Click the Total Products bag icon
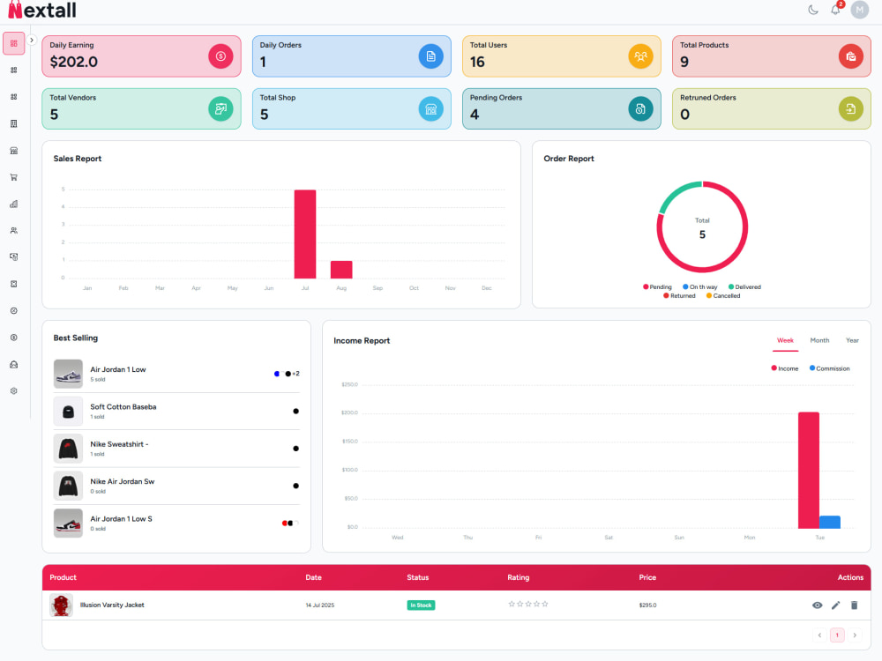The width and height of the screenshot is (882, 661). (x=850, y=56)
